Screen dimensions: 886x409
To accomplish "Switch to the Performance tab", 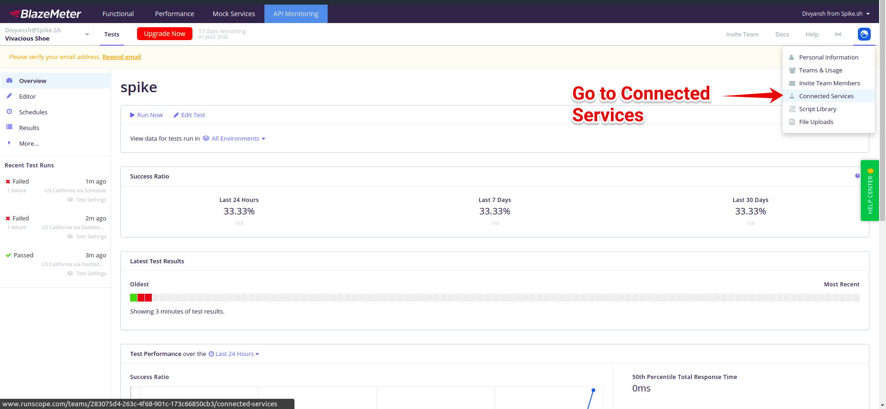I will 174,14.
